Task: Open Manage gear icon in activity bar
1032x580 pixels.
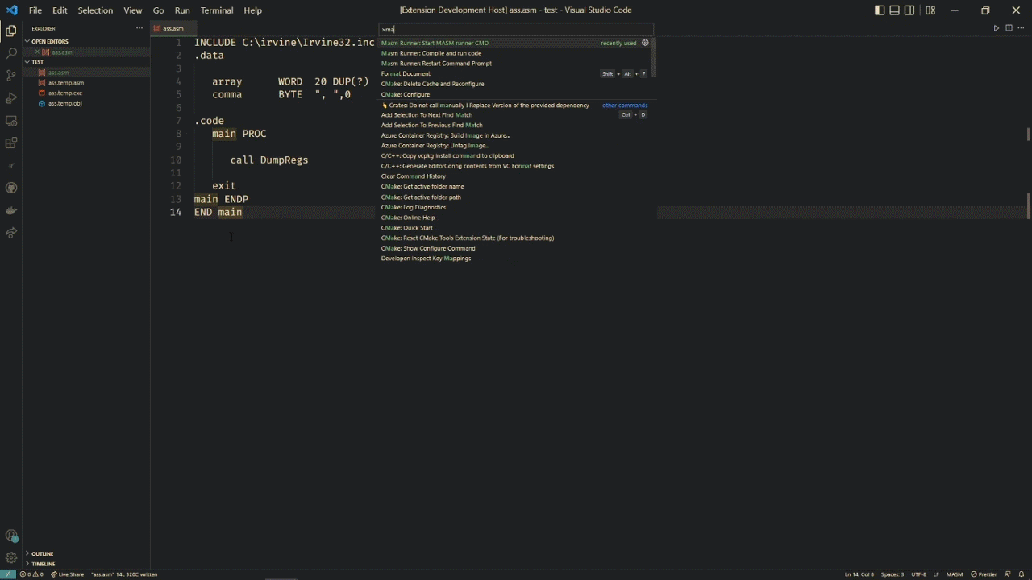Action: click(11, 557)
